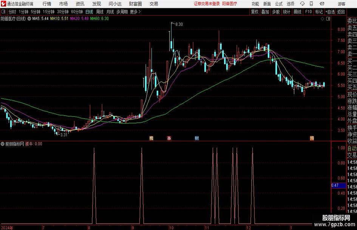Click the 画线 drawing button
The width and height of the screenshot is (357, 230).
click(x=297, y=12)
